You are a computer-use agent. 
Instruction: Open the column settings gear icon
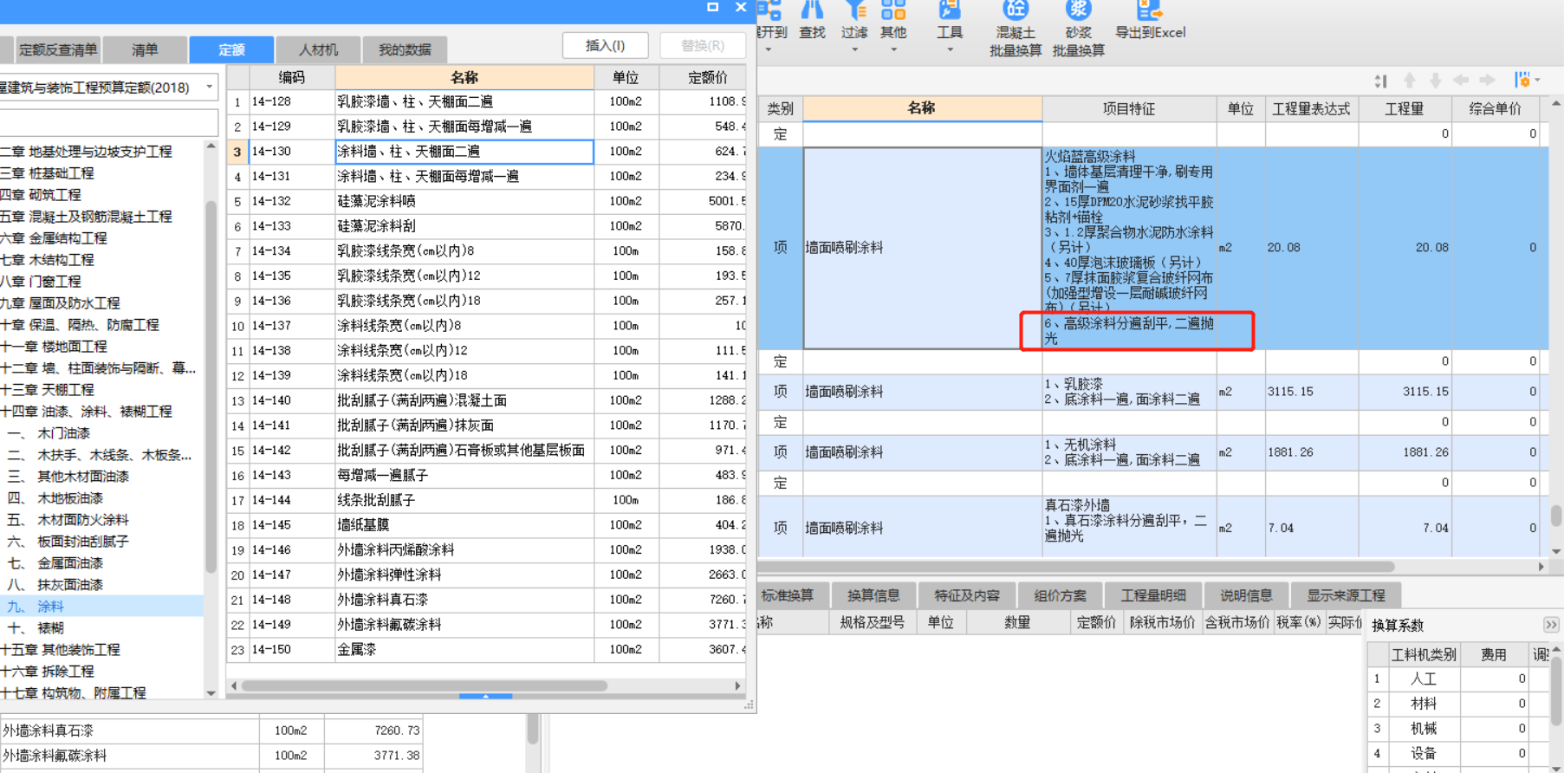(1522, 80)
